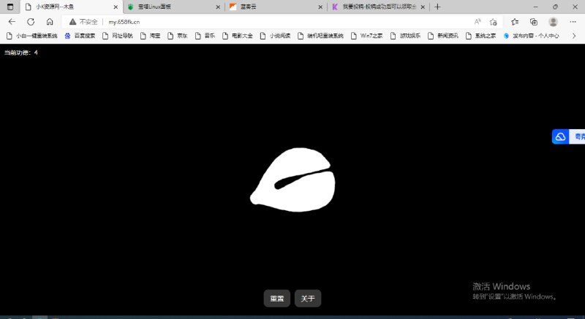The image size is (585, 319).
Task: Click the white wooden fish image
Action: [x=294, y=180]
